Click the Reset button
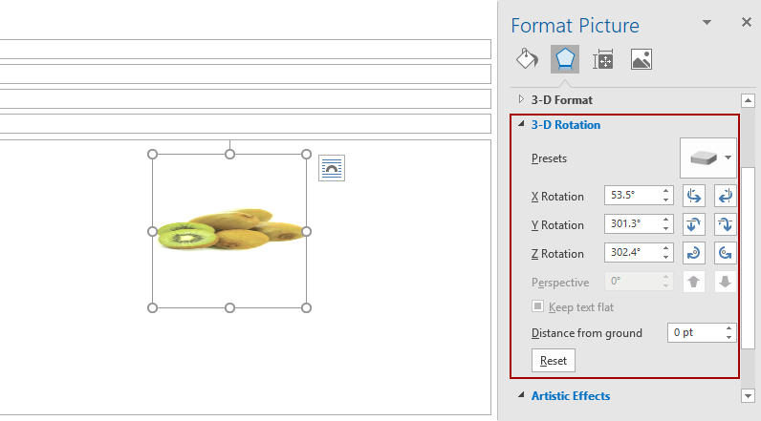Viewport: 761px width, 421px height. click(x=554, y=361)
